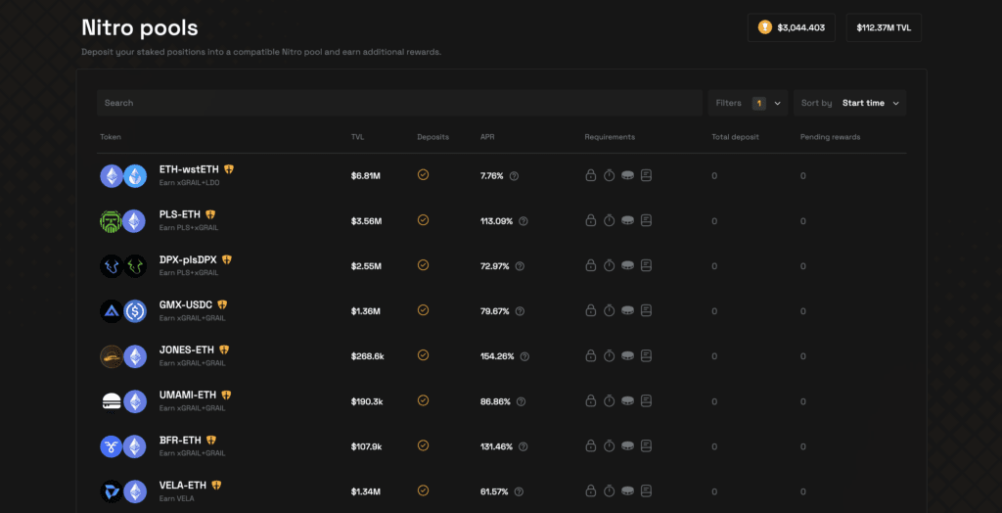Click the whitelist document icon for VELA-ETH
The width and height of the screenshot is (1002, 513).
646,490
